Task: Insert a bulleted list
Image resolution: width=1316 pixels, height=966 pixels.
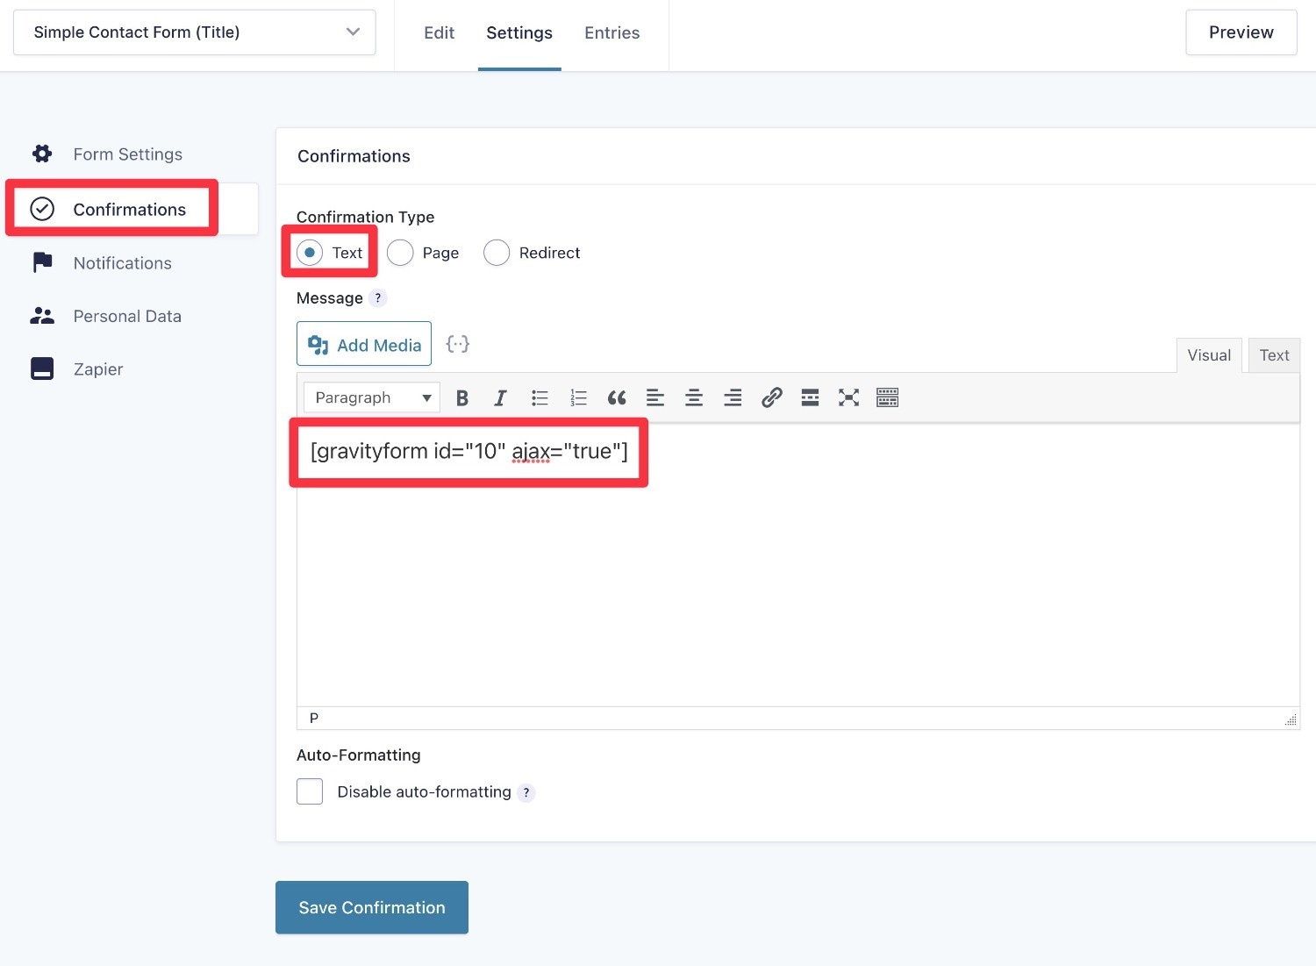Action: point(540,398)
